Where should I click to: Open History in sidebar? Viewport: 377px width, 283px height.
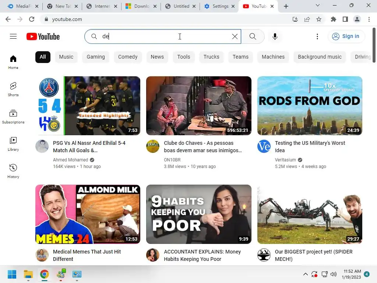[13, 171]
